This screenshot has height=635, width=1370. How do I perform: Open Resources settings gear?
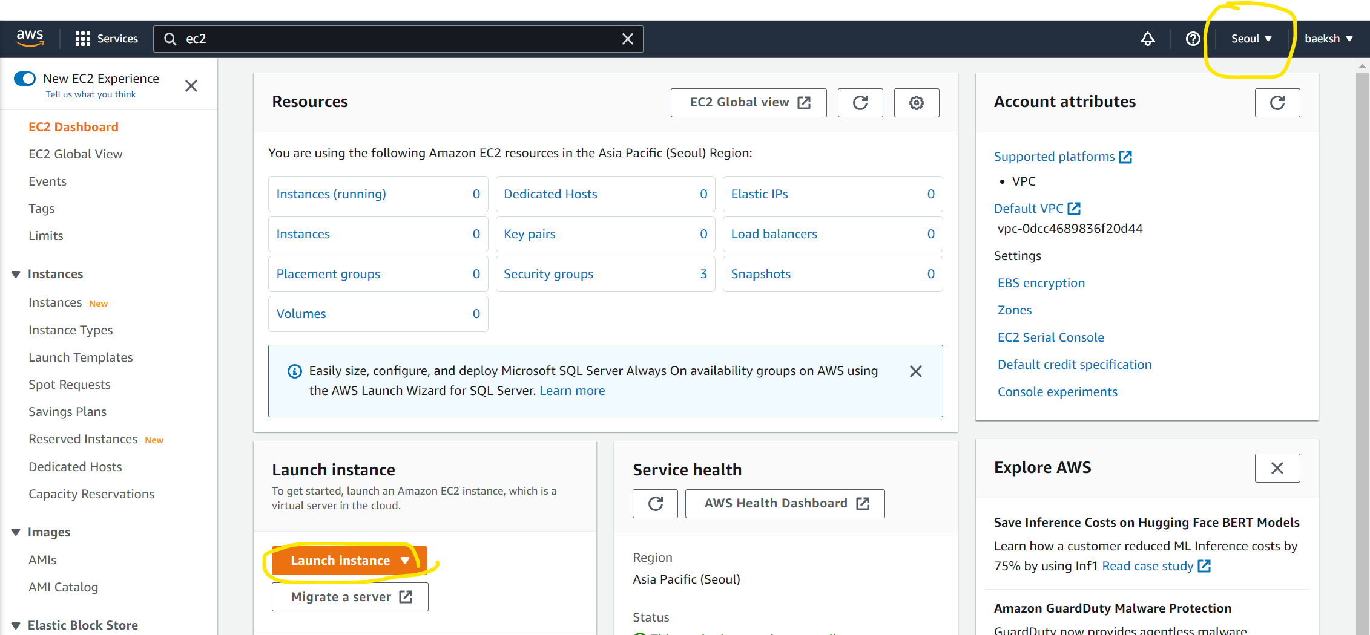[917, 103]
